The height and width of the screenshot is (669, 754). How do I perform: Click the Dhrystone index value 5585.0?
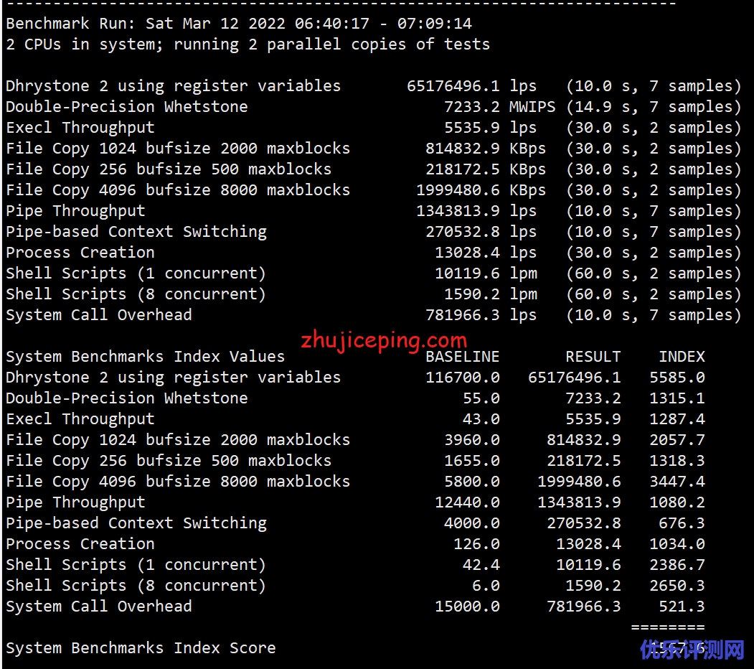(677, 378)
